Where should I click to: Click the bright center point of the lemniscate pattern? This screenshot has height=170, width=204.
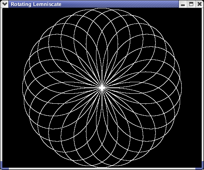(102, 88)
